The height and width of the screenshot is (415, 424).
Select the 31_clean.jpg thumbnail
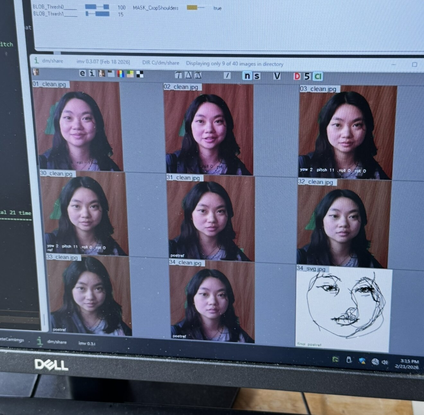pos(211,218)
